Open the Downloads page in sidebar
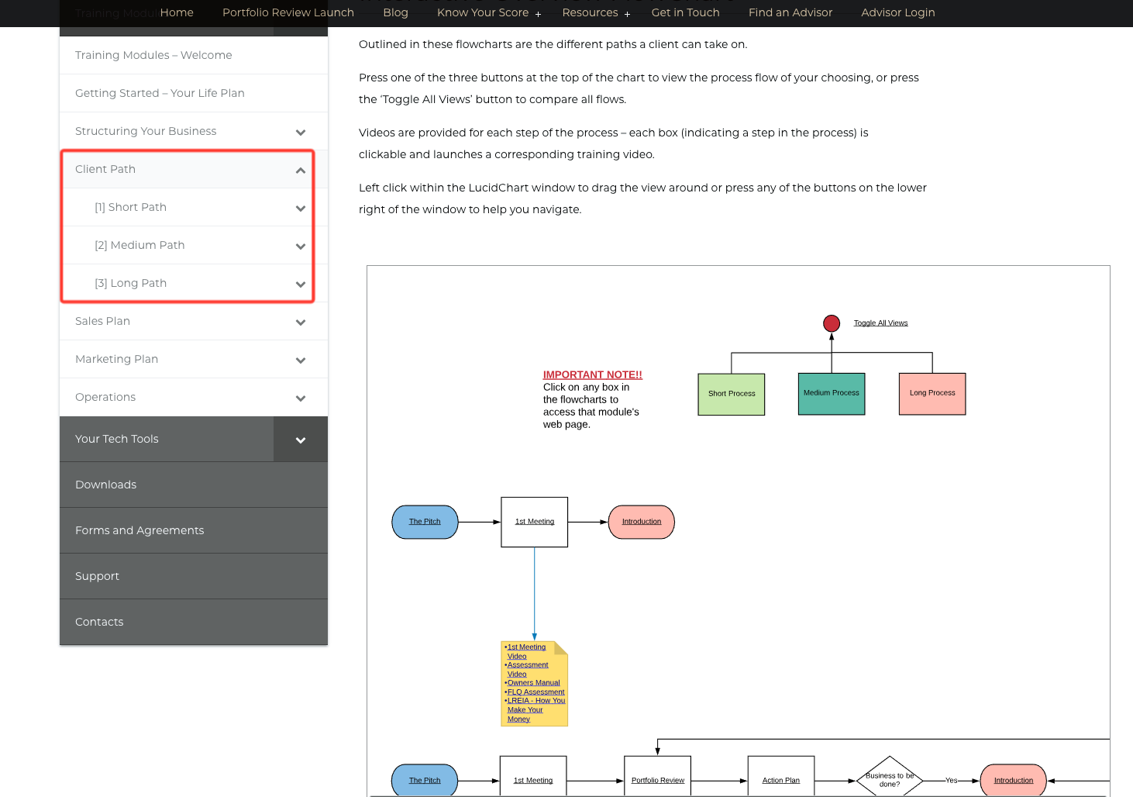 105,485
